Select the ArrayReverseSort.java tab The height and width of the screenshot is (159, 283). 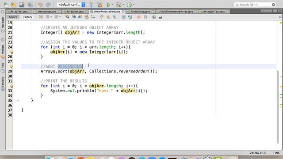click(x=107, y=11)
